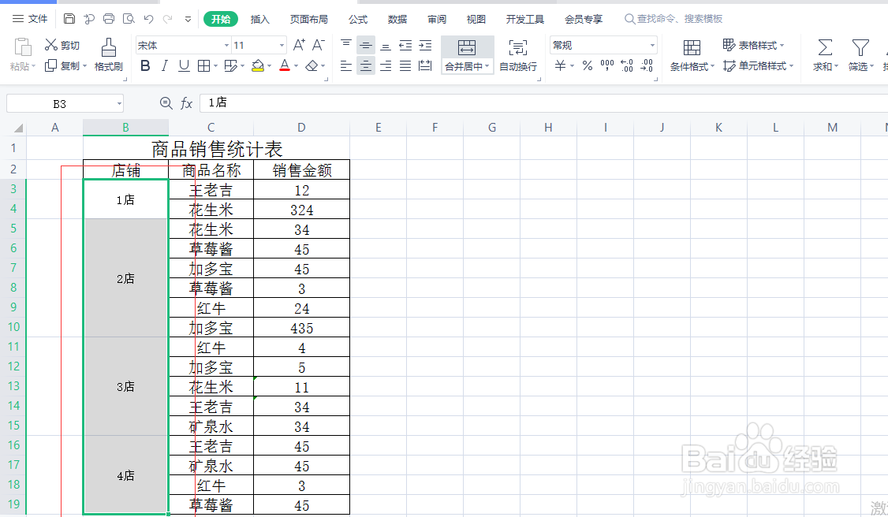
Task: Click the Clear (eraser) icon
Action: pos(312,66)
